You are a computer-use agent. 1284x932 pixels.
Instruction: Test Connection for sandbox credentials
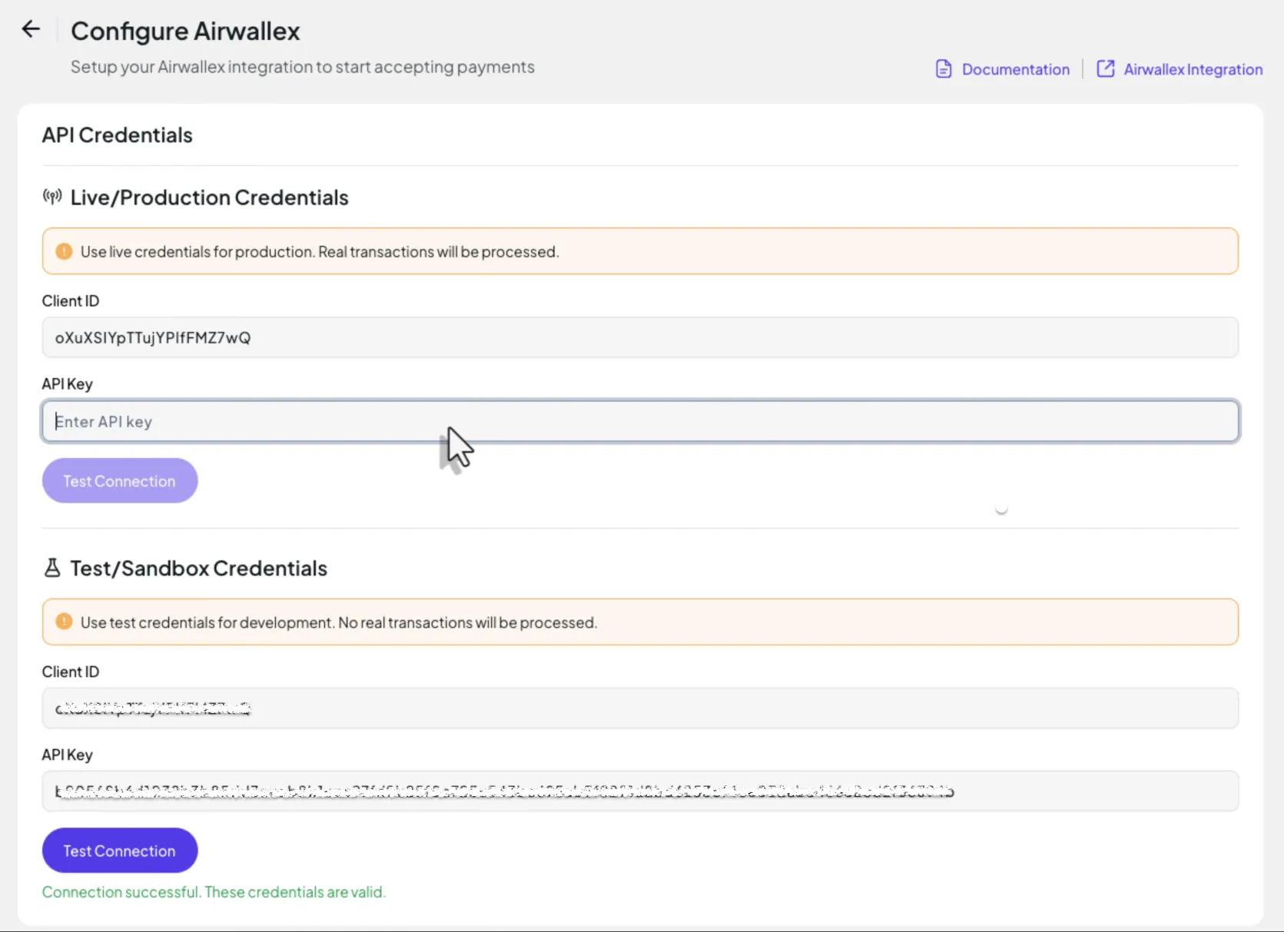pos(120,851)
